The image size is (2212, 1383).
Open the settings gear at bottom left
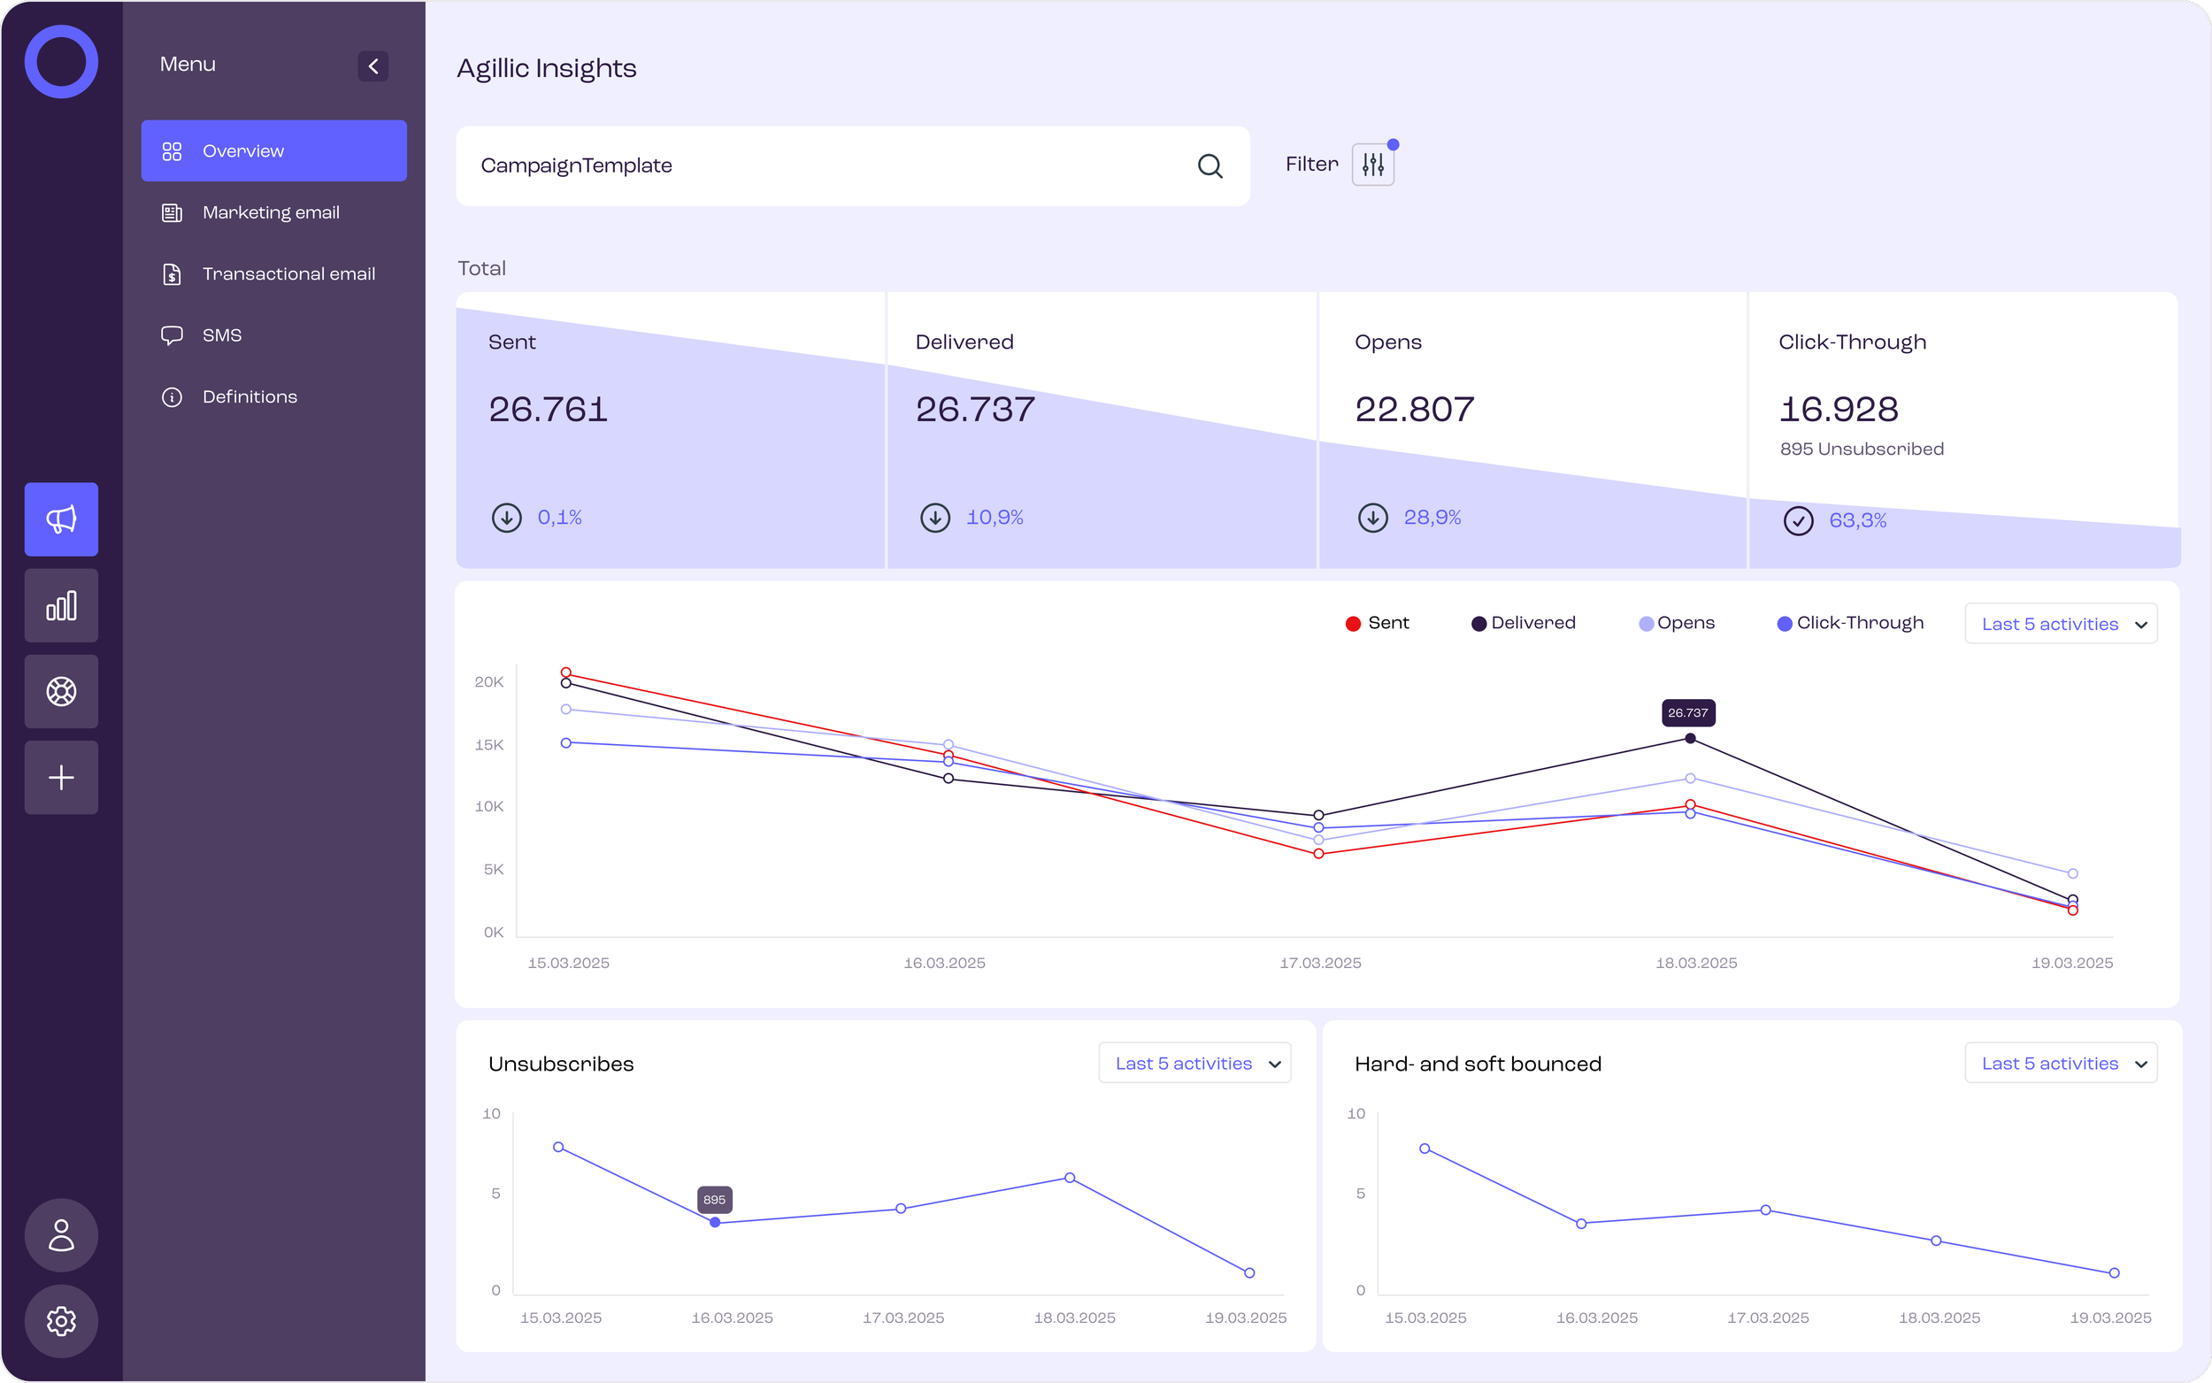click(60, 1321)
